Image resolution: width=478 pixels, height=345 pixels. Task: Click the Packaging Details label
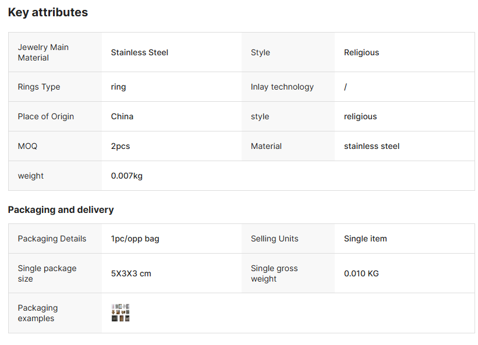point(52,239)
